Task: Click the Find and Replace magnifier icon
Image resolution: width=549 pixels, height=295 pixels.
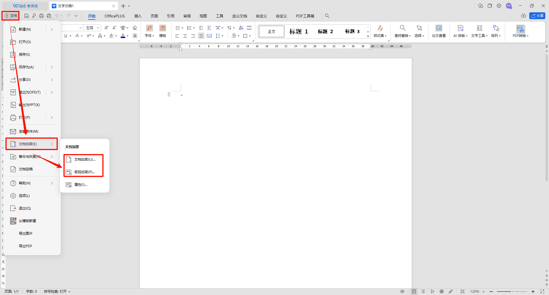Action: pyautogui.click(x=402, y=28)
